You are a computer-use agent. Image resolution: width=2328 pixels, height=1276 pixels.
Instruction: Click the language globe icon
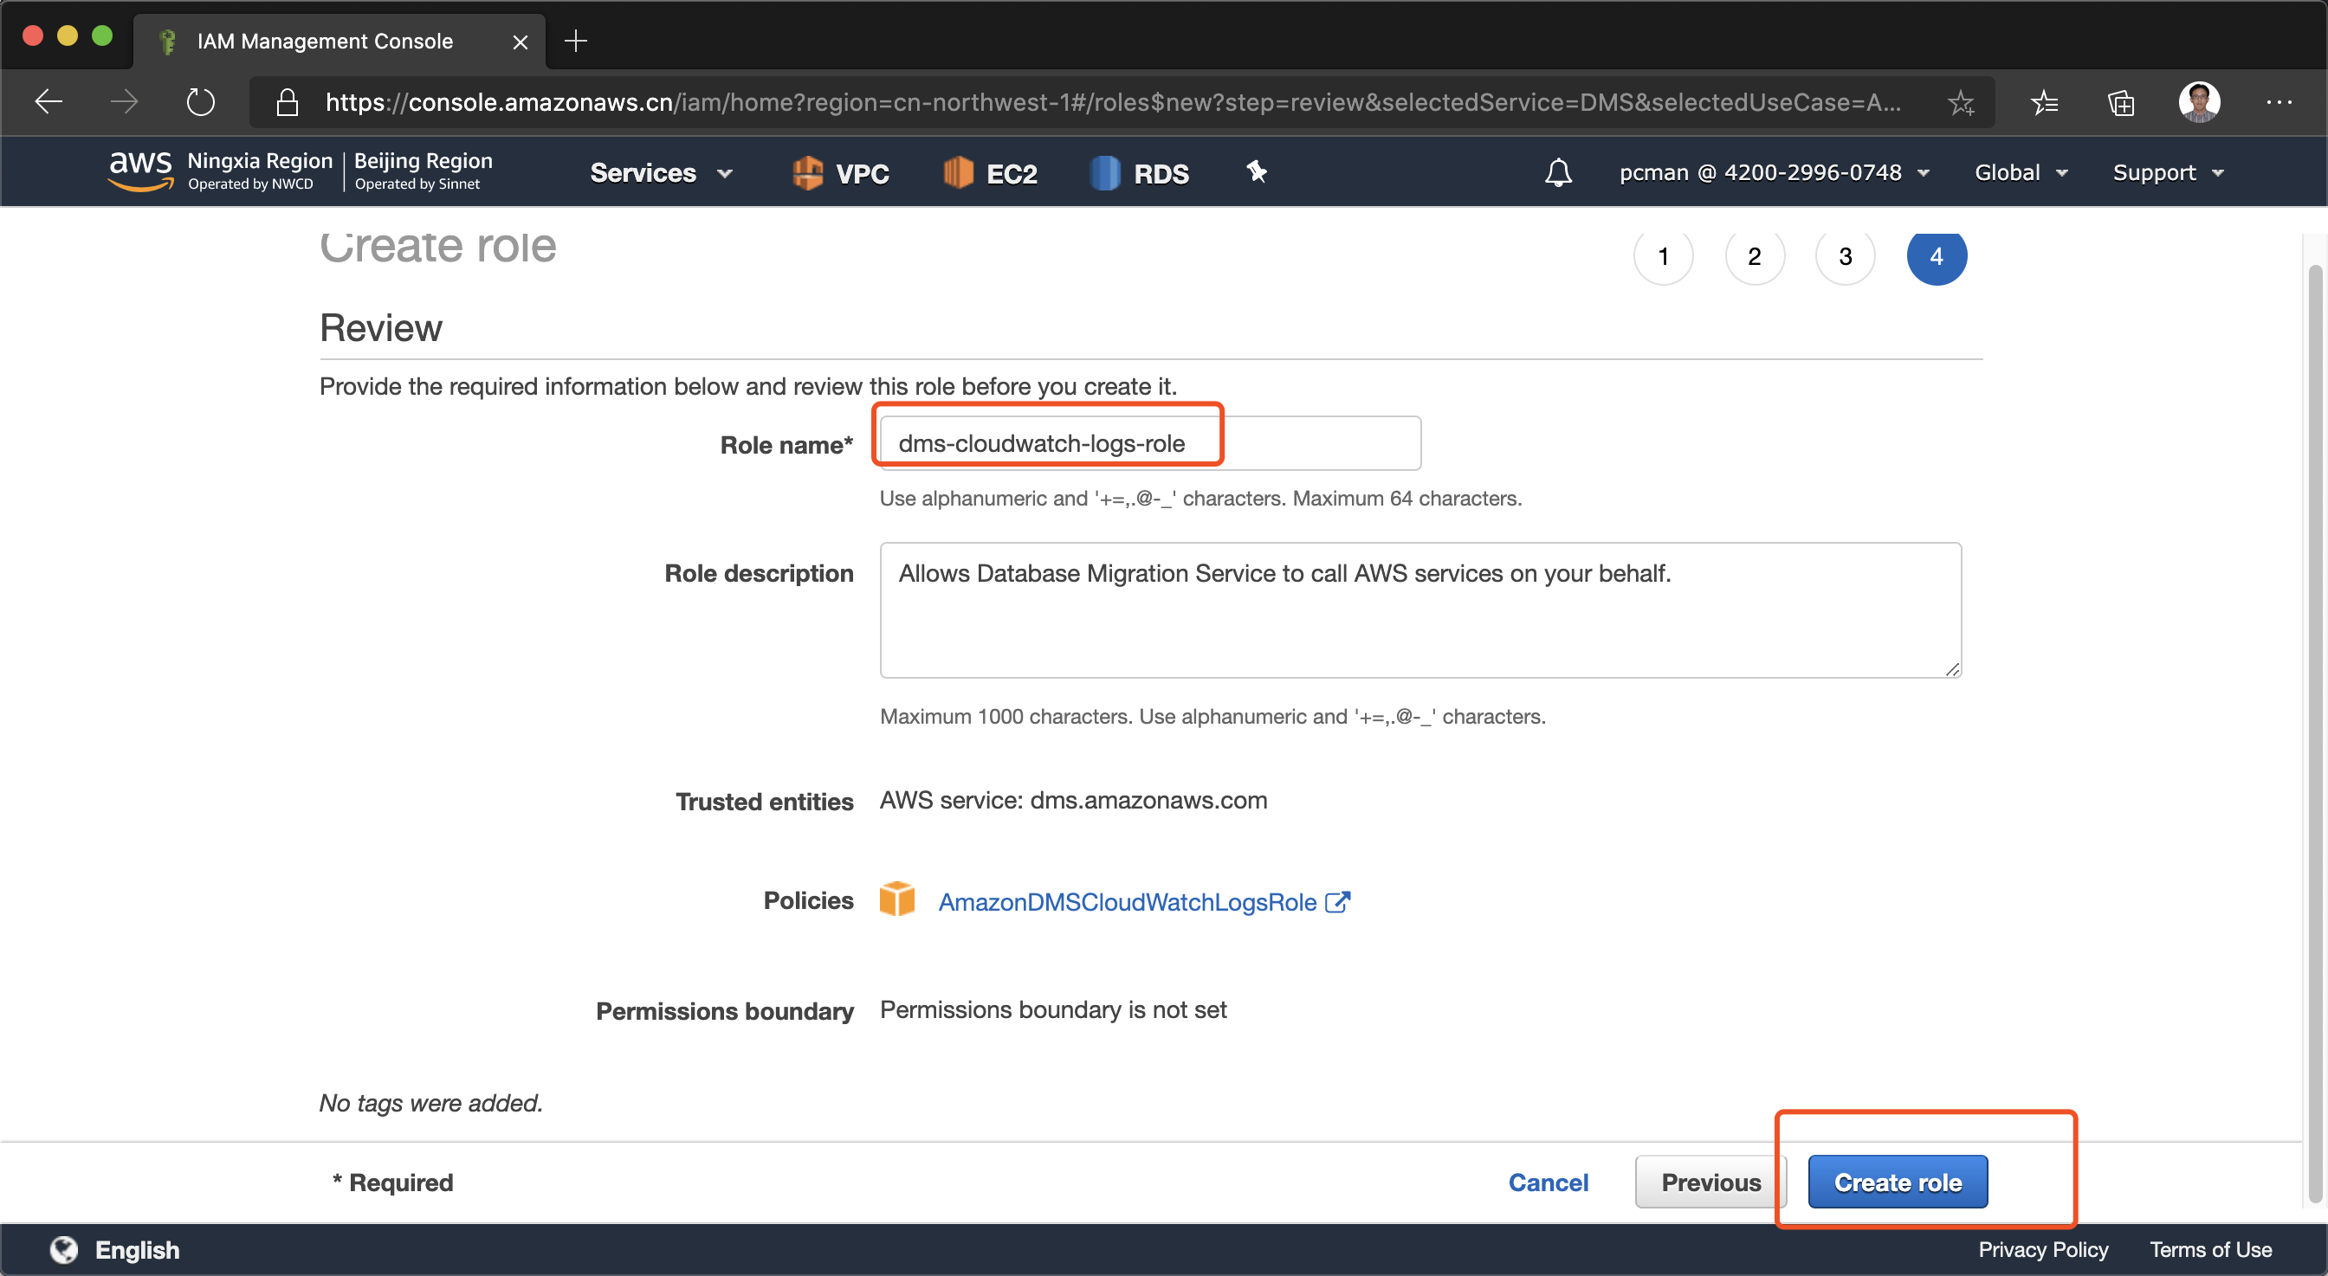point(63,1250)
